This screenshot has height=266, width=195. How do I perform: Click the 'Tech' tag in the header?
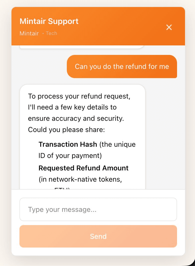(x=52, y=33)
